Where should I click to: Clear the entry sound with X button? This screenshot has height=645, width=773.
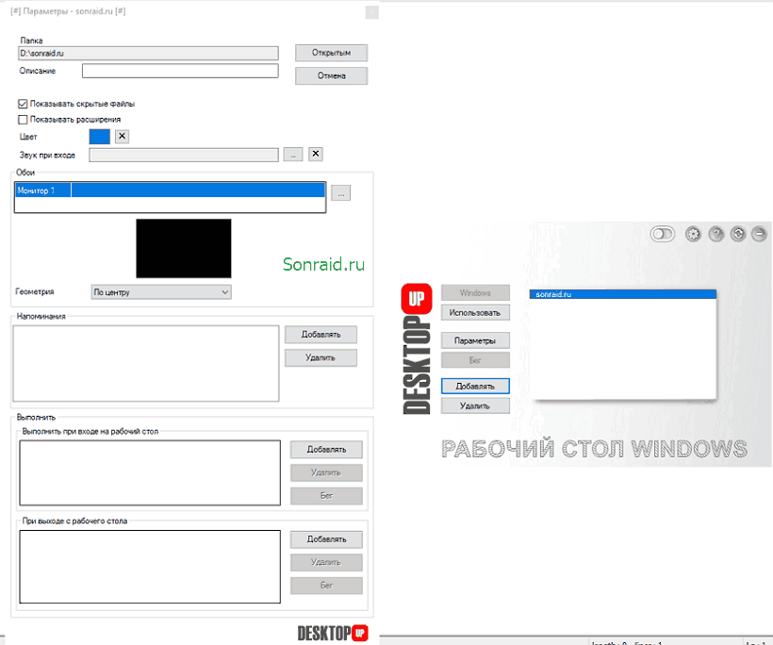click(316, 155)
